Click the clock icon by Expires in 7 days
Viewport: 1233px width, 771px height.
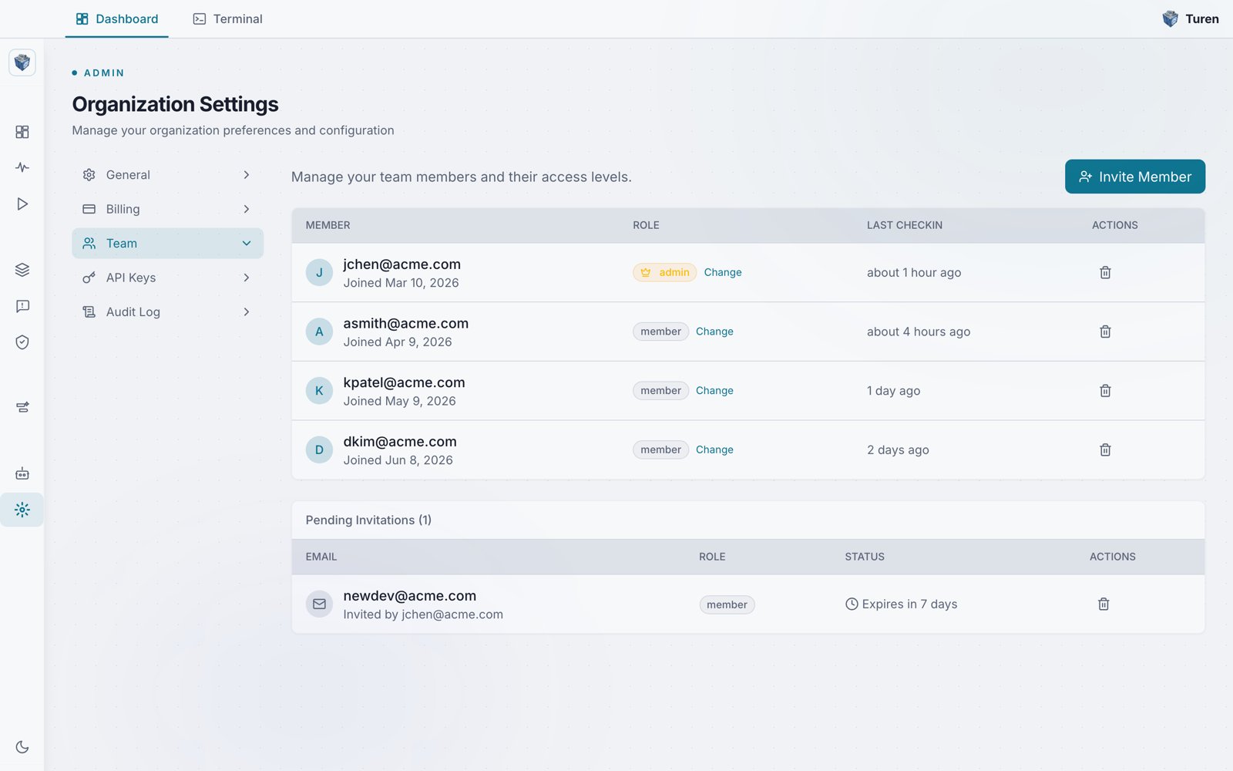point(852,604)
